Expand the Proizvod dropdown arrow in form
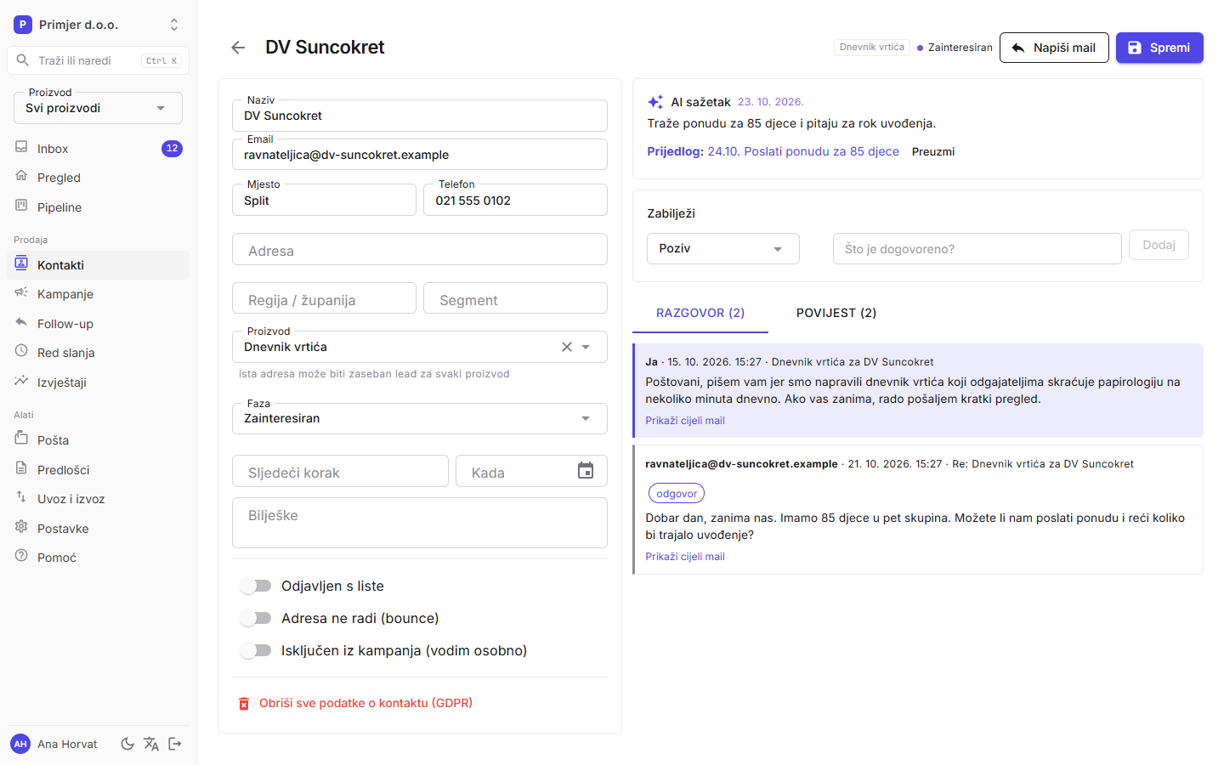The width and height of the screenshot is (1224, 765). (586, 347)
